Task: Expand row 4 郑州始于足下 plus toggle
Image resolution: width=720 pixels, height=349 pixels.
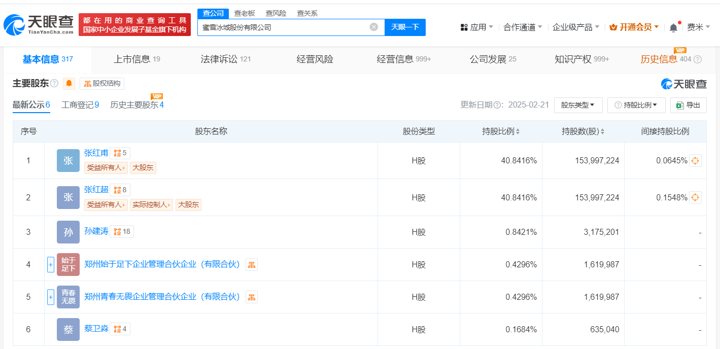Action: (51, 264)
